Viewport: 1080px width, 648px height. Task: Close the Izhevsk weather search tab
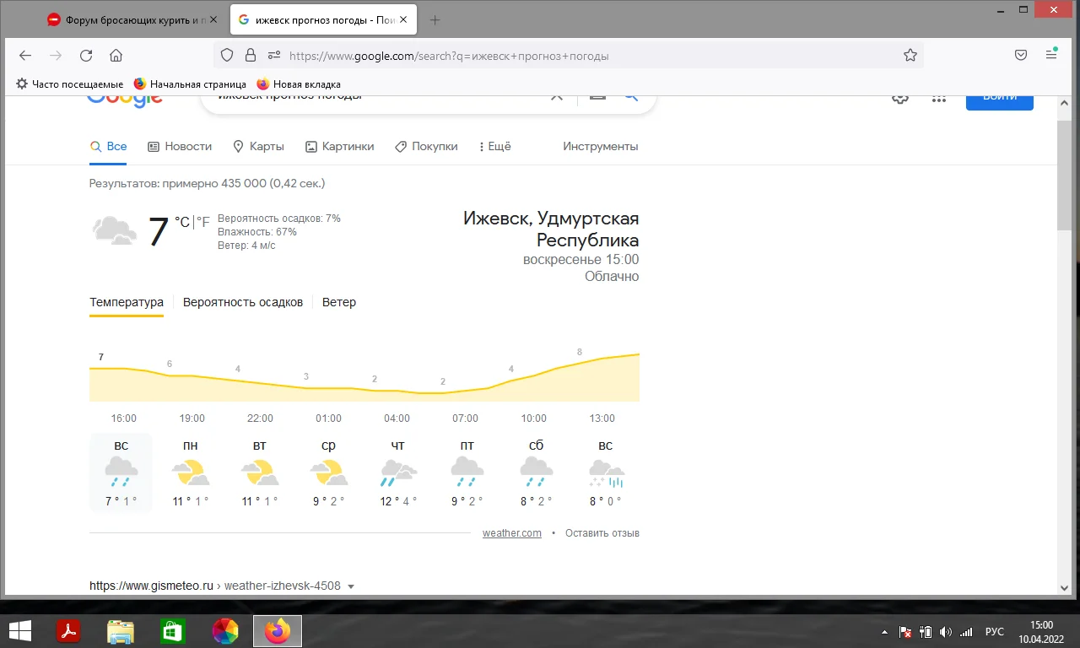[402, 19]
